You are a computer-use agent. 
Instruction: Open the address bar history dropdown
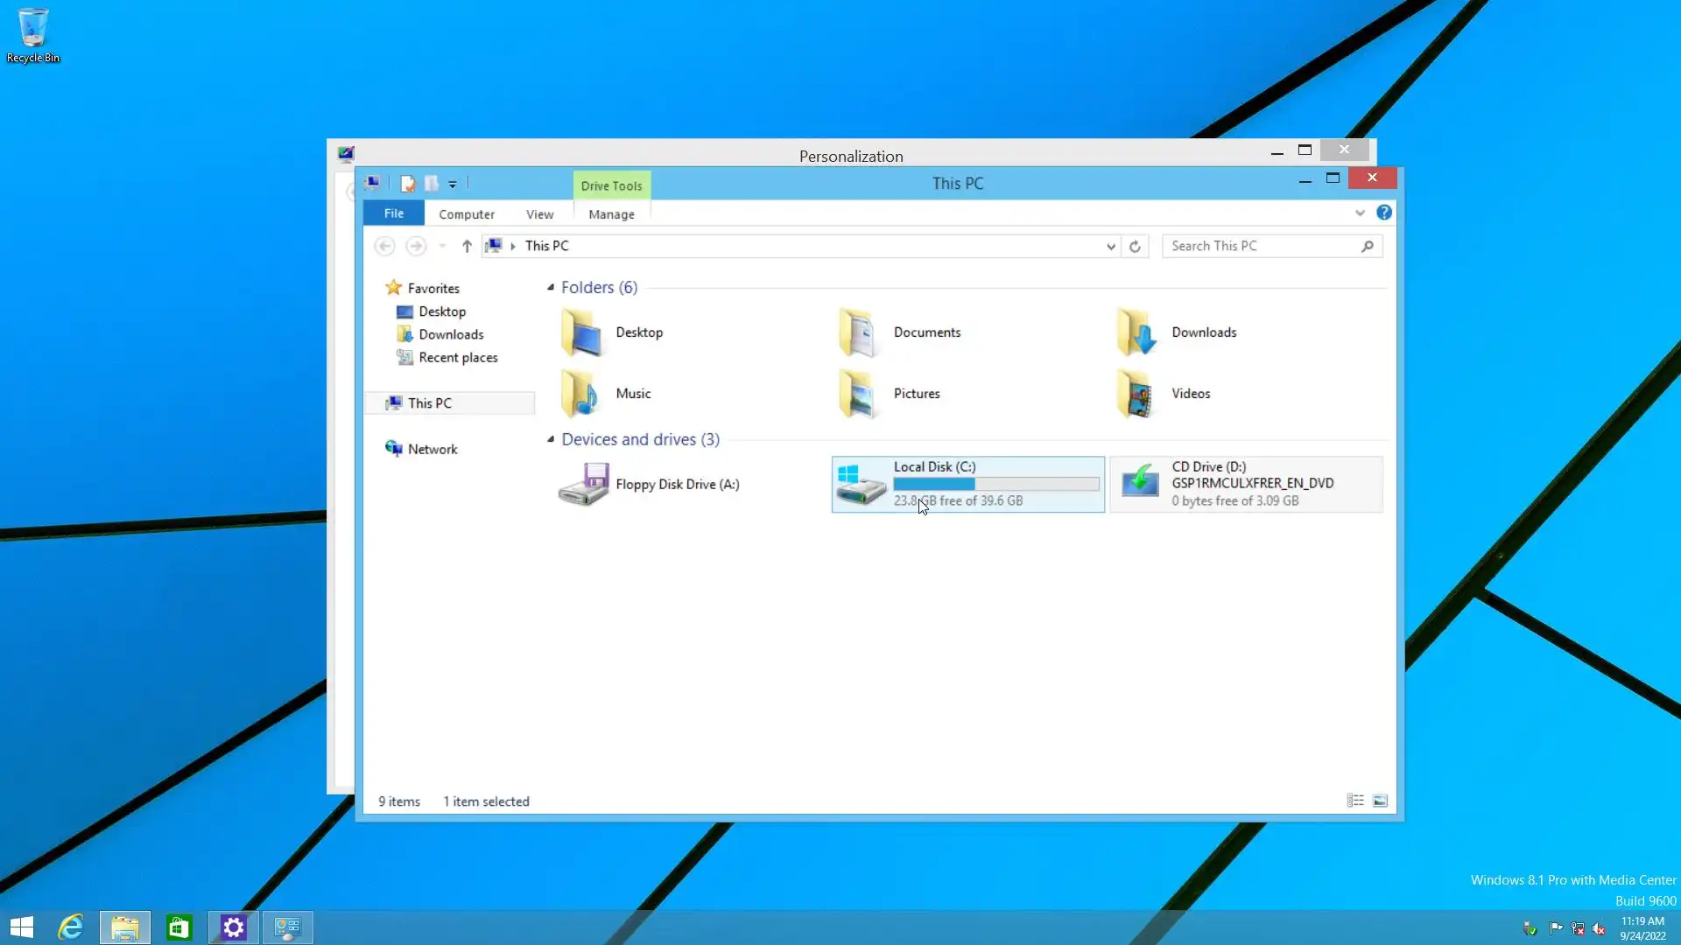1110,247
